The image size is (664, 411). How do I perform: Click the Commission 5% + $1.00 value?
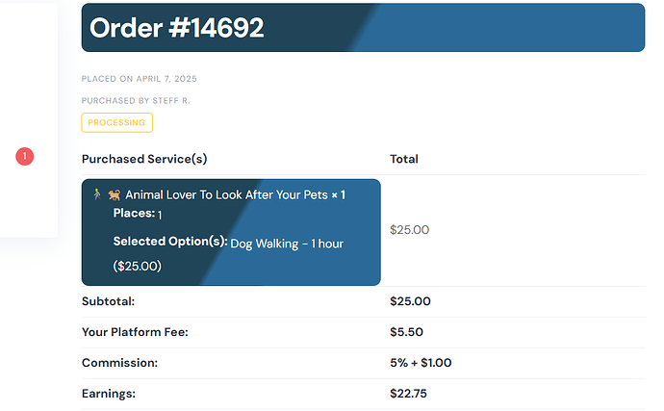coord(421,363)
